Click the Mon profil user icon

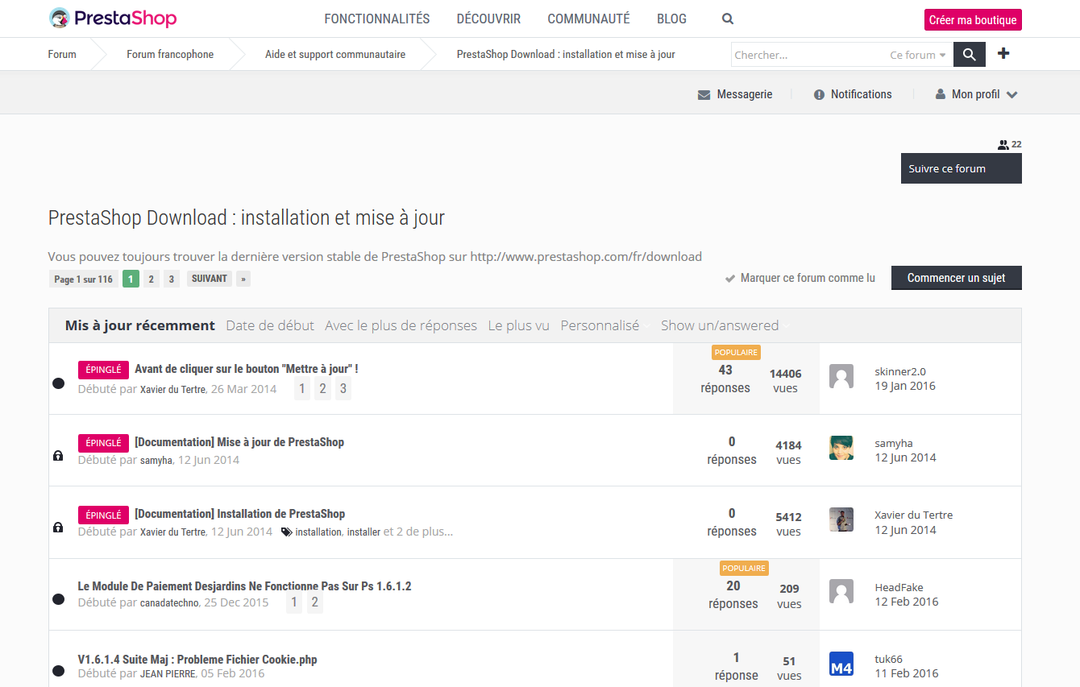[x=941, y=94]
